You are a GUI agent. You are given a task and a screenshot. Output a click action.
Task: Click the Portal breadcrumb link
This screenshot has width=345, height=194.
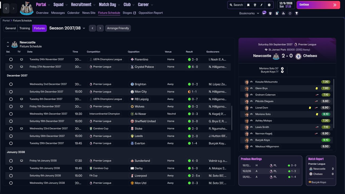[6, 20]
